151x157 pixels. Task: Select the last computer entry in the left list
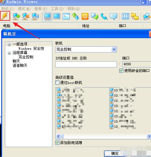(70, 127)
